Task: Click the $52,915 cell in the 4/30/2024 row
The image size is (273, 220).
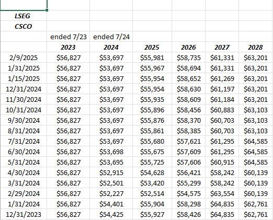Action: 111,172
